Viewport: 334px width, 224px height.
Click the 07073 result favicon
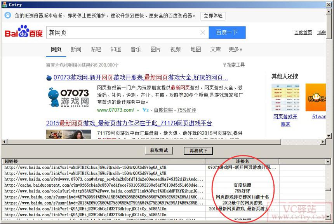[49, 78]
